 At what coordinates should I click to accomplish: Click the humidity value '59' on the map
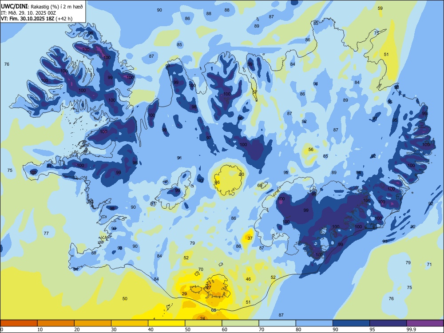coord(381,8)
